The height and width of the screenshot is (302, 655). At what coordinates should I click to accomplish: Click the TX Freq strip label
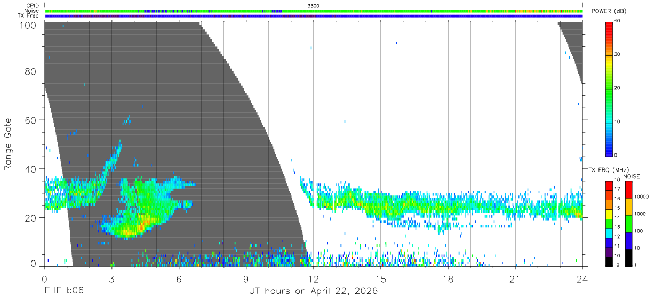[28, 15]
